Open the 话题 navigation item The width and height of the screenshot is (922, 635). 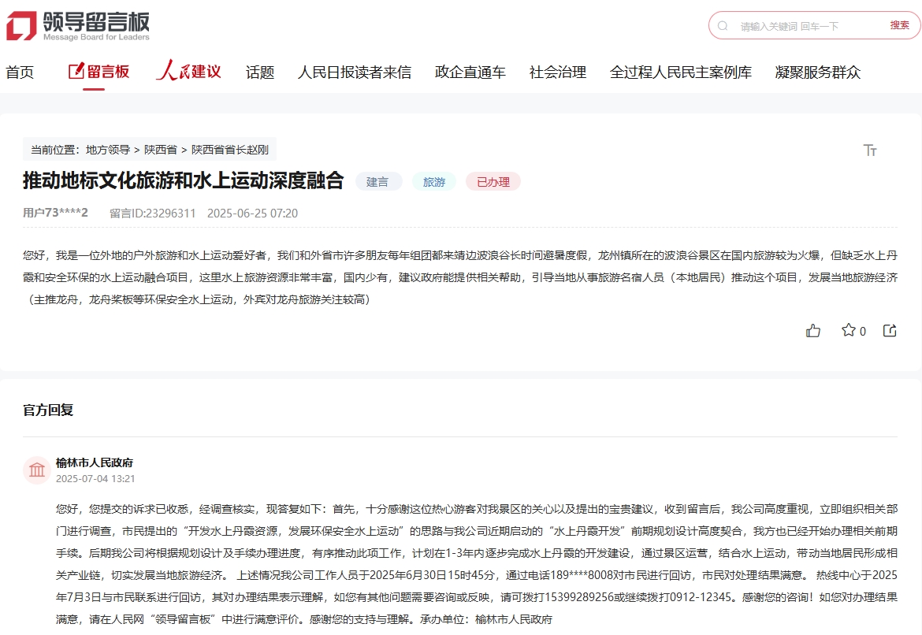pos(259,72)
